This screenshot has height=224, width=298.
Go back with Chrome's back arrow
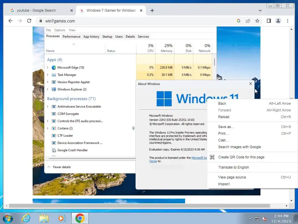(10, 21)
